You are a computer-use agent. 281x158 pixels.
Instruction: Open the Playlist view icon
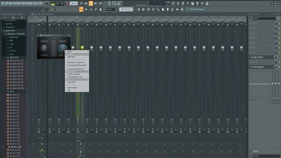tap(139, 9)
